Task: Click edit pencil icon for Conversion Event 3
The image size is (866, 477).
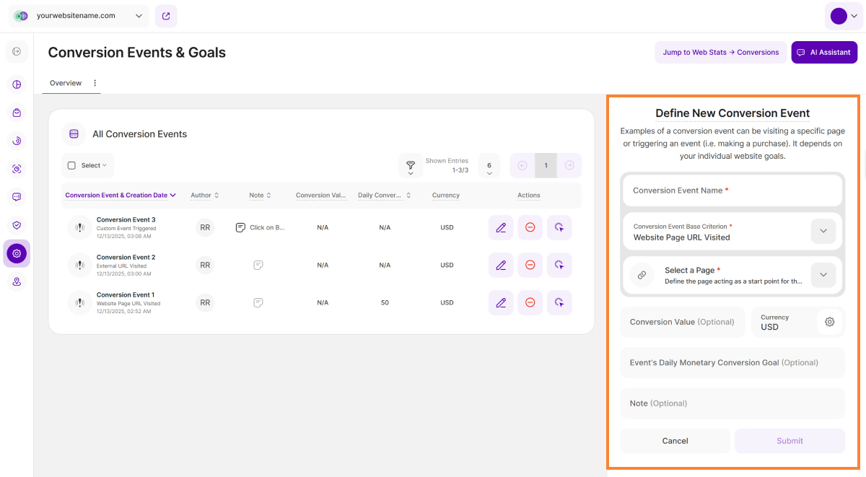Action: pyautogui.click(x=501, y=227)
